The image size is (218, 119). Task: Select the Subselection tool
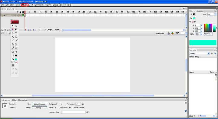point(16,26)
